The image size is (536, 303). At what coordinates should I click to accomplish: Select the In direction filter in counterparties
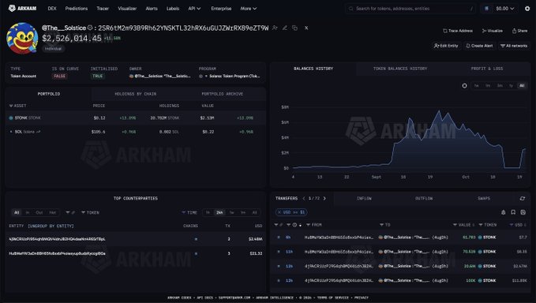[x=28, y=212]
